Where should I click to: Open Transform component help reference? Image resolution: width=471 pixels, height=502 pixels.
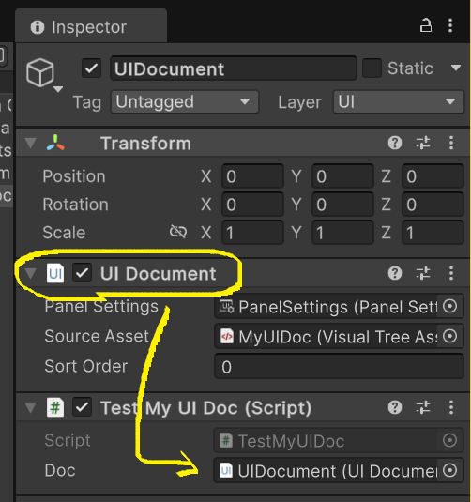click(x=395, y=143)
